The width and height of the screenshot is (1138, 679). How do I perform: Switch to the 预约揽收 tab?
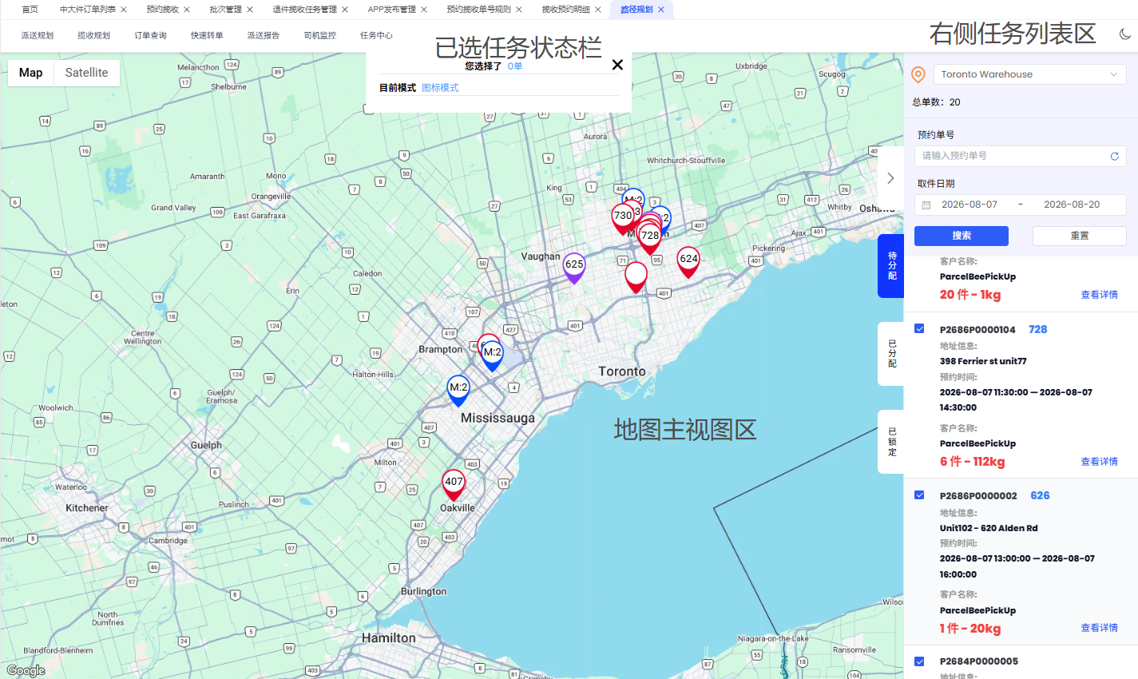pos(163,10)
